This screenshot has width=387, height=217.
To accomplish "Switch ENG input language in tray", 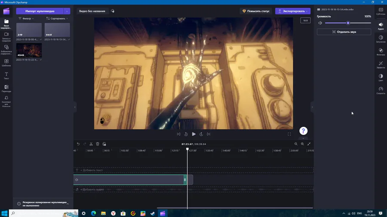I will click(x=359, y=213).
